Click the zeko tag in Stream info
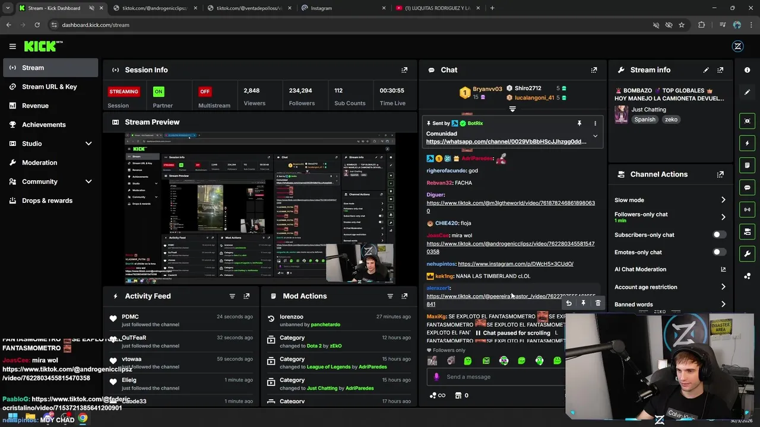 [x=671, y=119]
